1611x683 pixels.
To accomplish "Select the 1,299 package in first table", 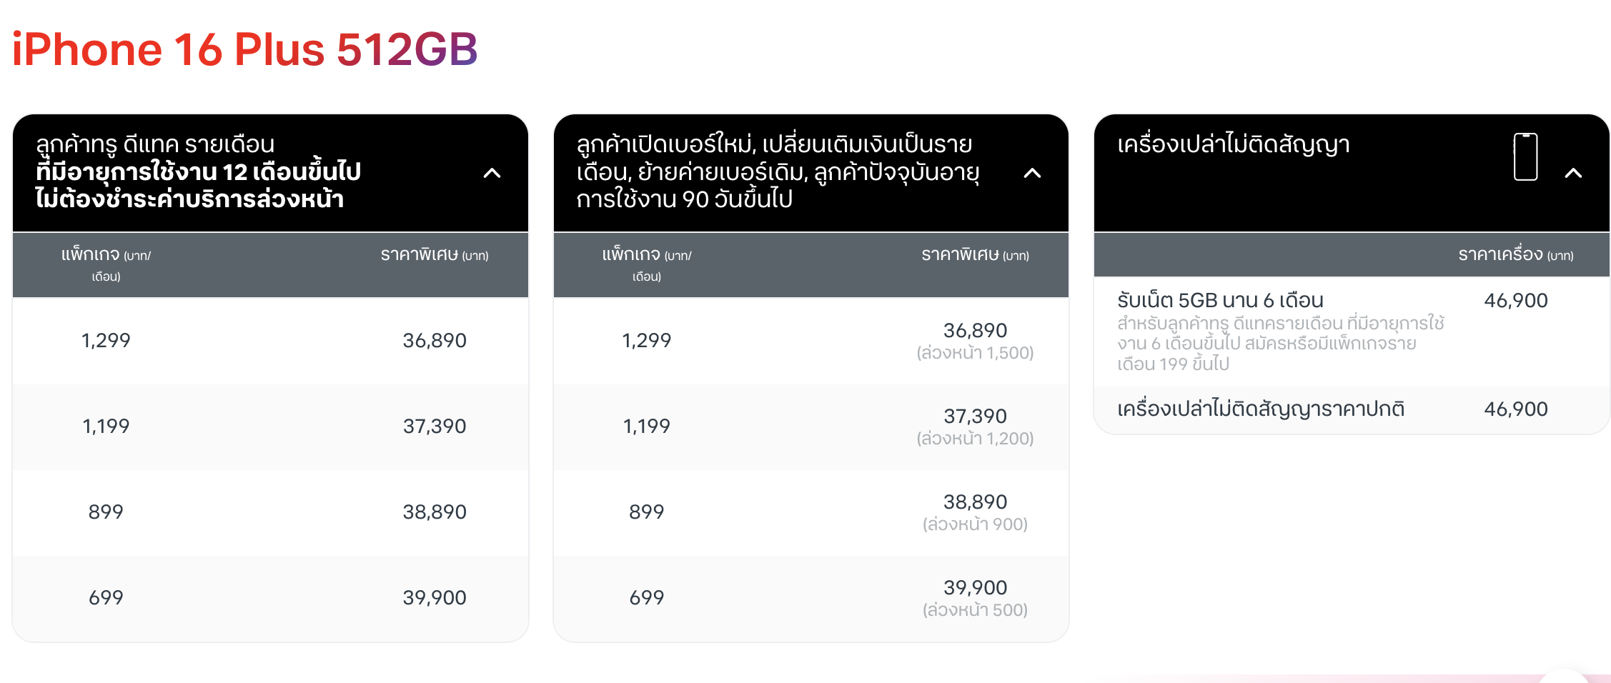I will tap(106, 340).
